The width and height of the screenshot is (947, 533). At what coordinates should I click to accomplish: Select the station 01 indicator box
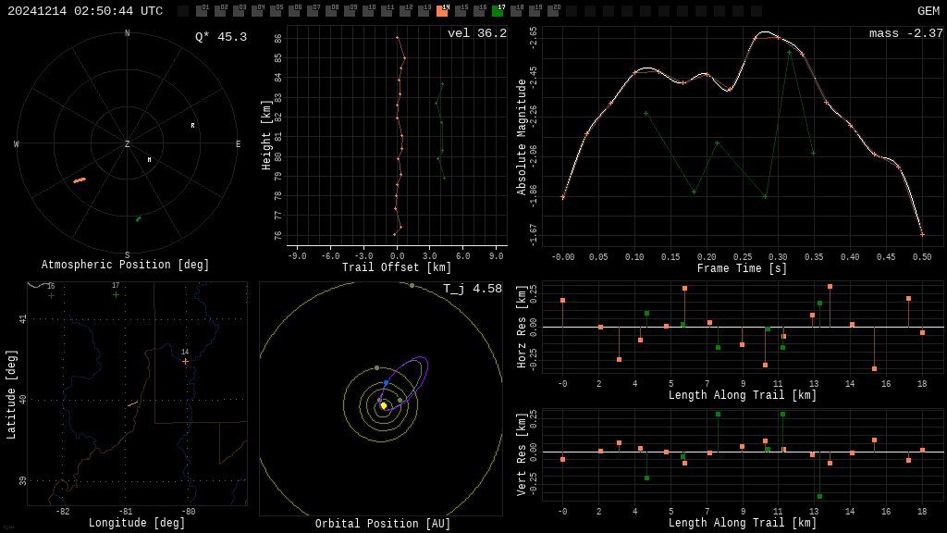202,11
